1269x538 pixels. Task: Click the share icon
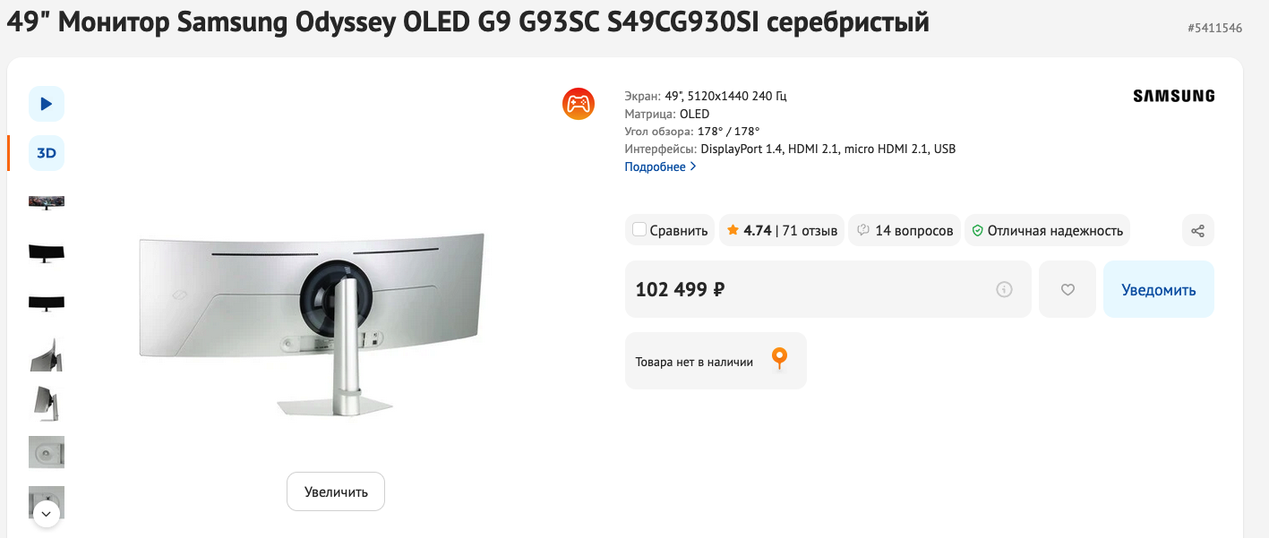click(1197, 230)
